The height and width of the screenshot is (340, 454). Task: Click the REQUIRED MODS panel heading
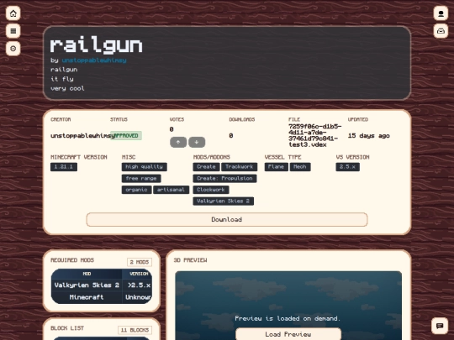coord(72,260)
